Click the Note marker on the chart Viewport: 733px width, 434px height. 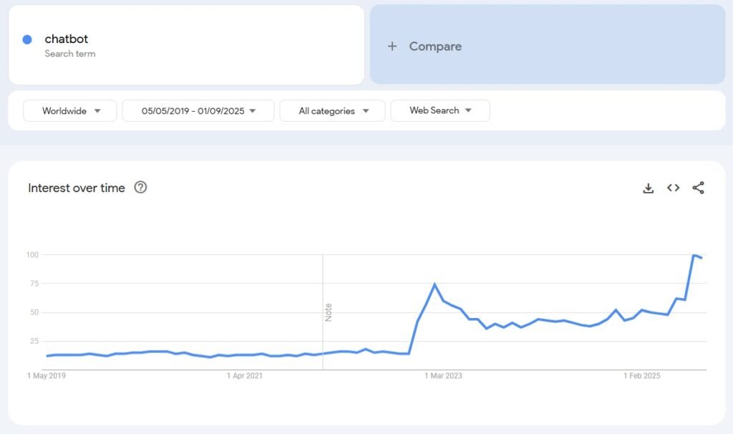click(x=329, y=312)
